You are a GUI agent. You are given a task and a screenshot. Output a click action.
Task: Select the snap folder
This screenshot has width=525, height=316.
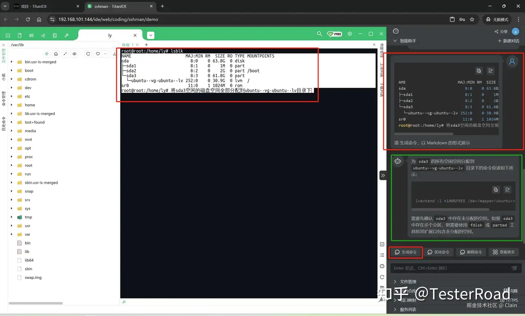(29, 191)
